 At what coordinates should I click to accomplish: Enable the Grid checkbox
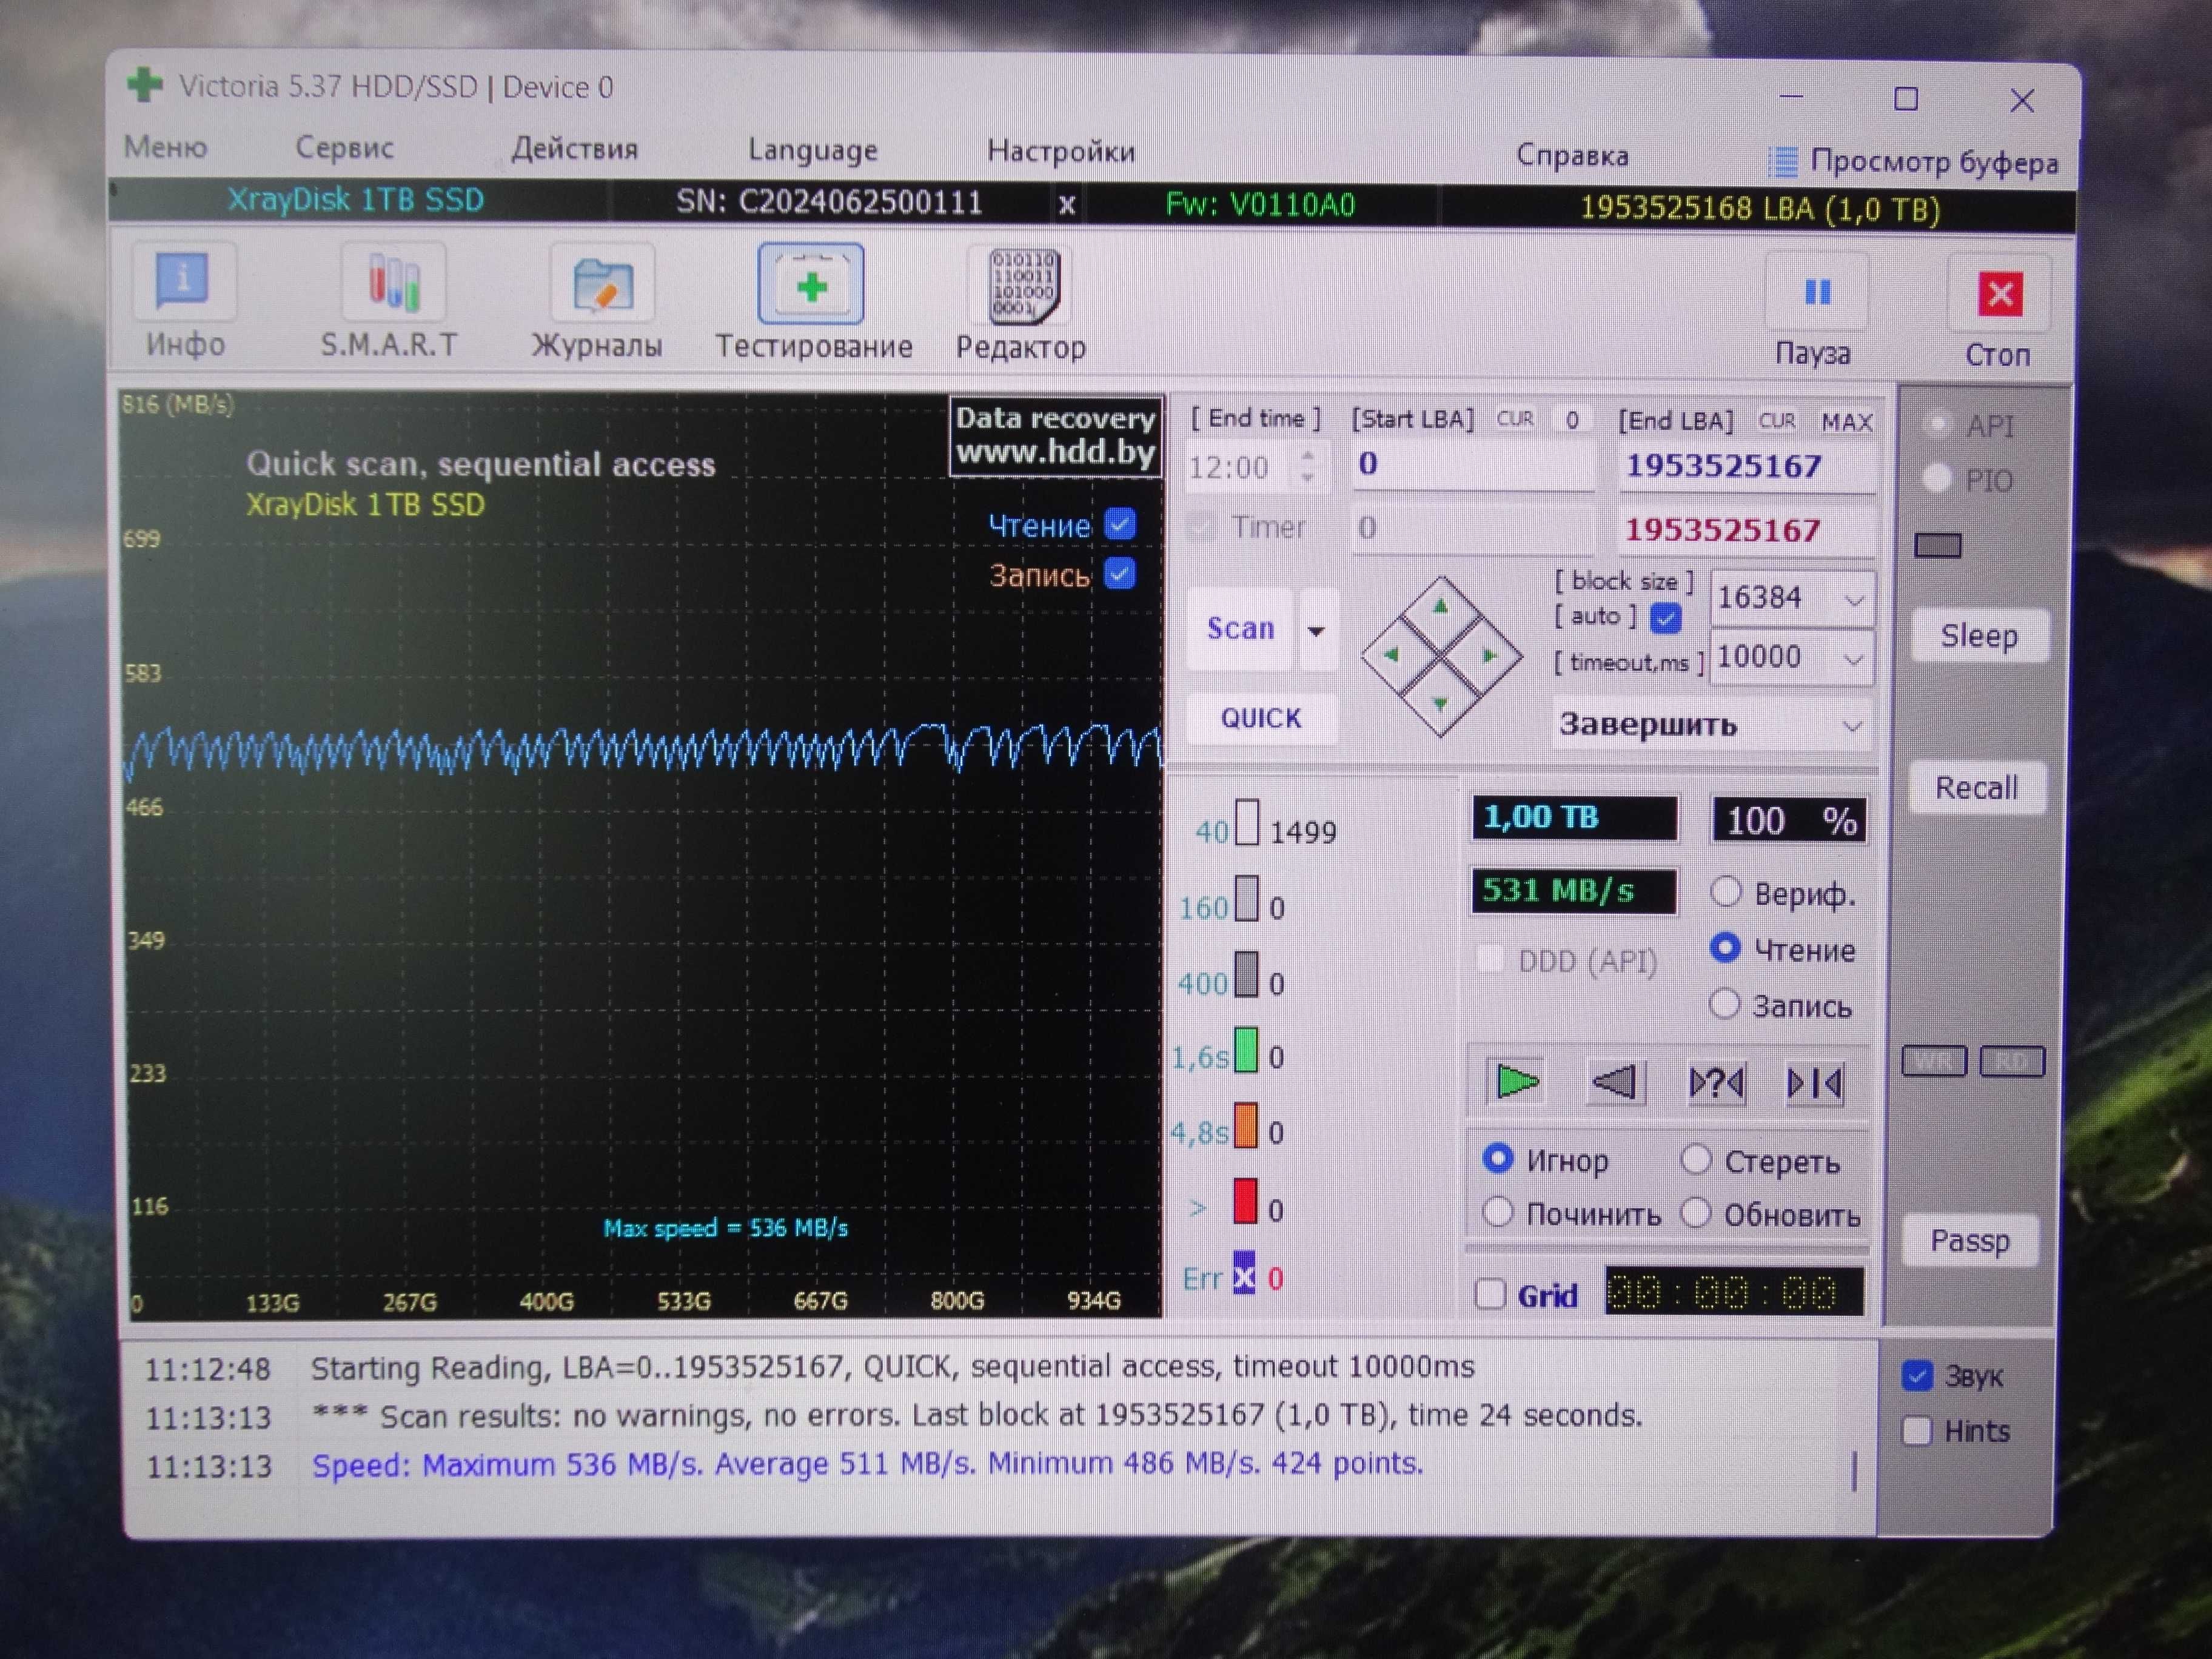[x=1490, y=1294]
